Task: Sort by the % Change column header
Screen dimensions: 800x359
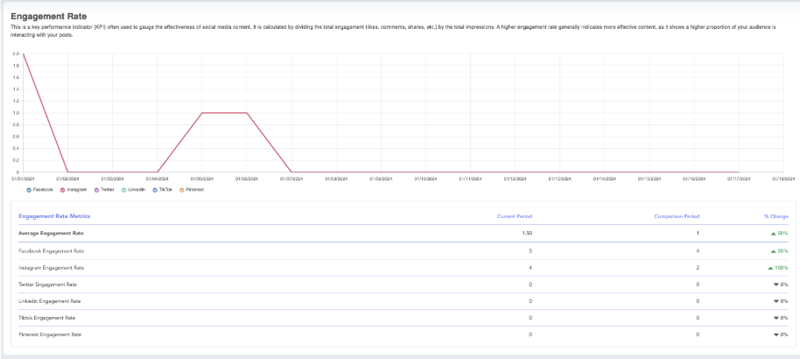Action: point(775,215)
